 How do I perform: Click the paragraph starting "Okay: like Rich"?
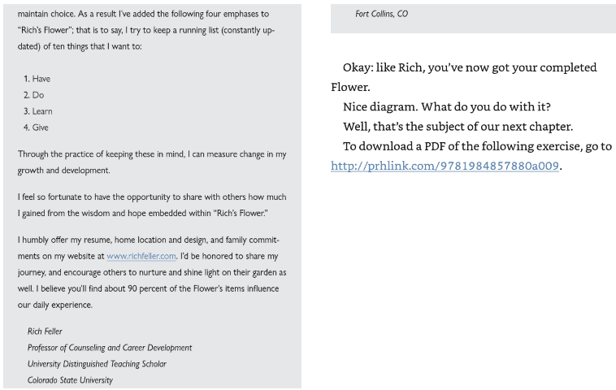point(463,77)
